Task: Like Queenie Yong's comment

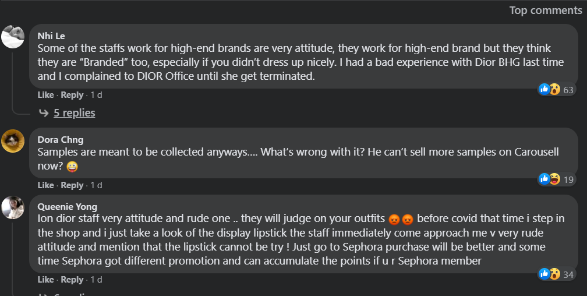Action: tap(45, 280)
